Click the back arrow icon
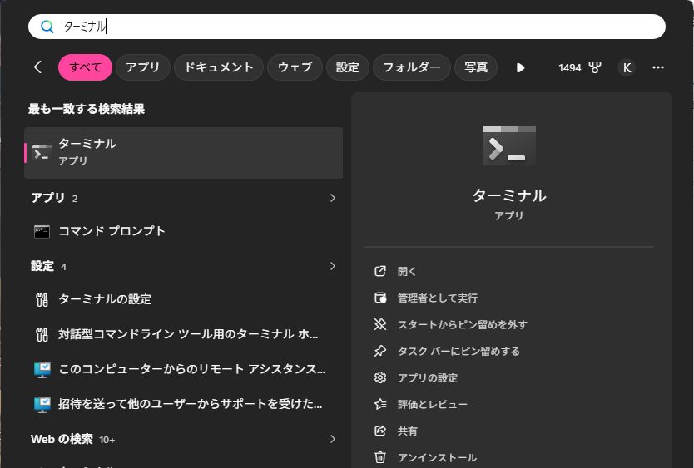This screenshot has width=694, height=468. [41, 67]
